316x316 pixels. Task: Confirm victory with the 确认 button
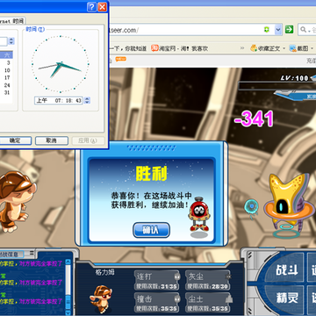point(151,230)
